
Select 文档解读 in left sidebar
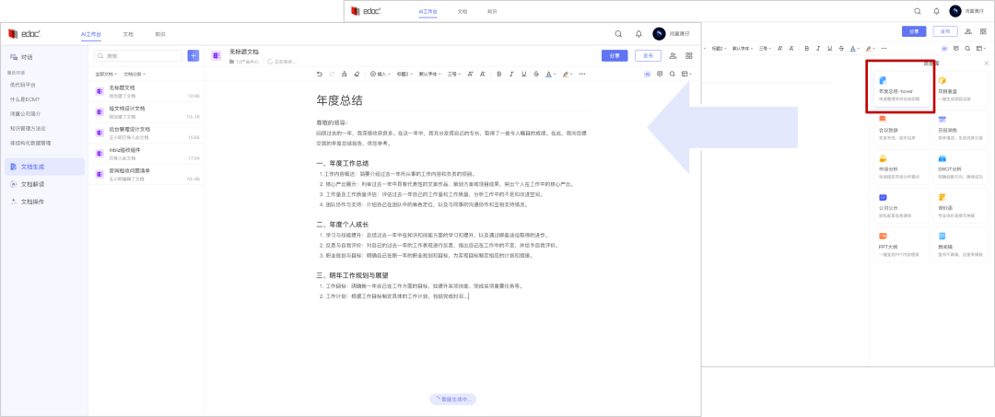(44, 184)
